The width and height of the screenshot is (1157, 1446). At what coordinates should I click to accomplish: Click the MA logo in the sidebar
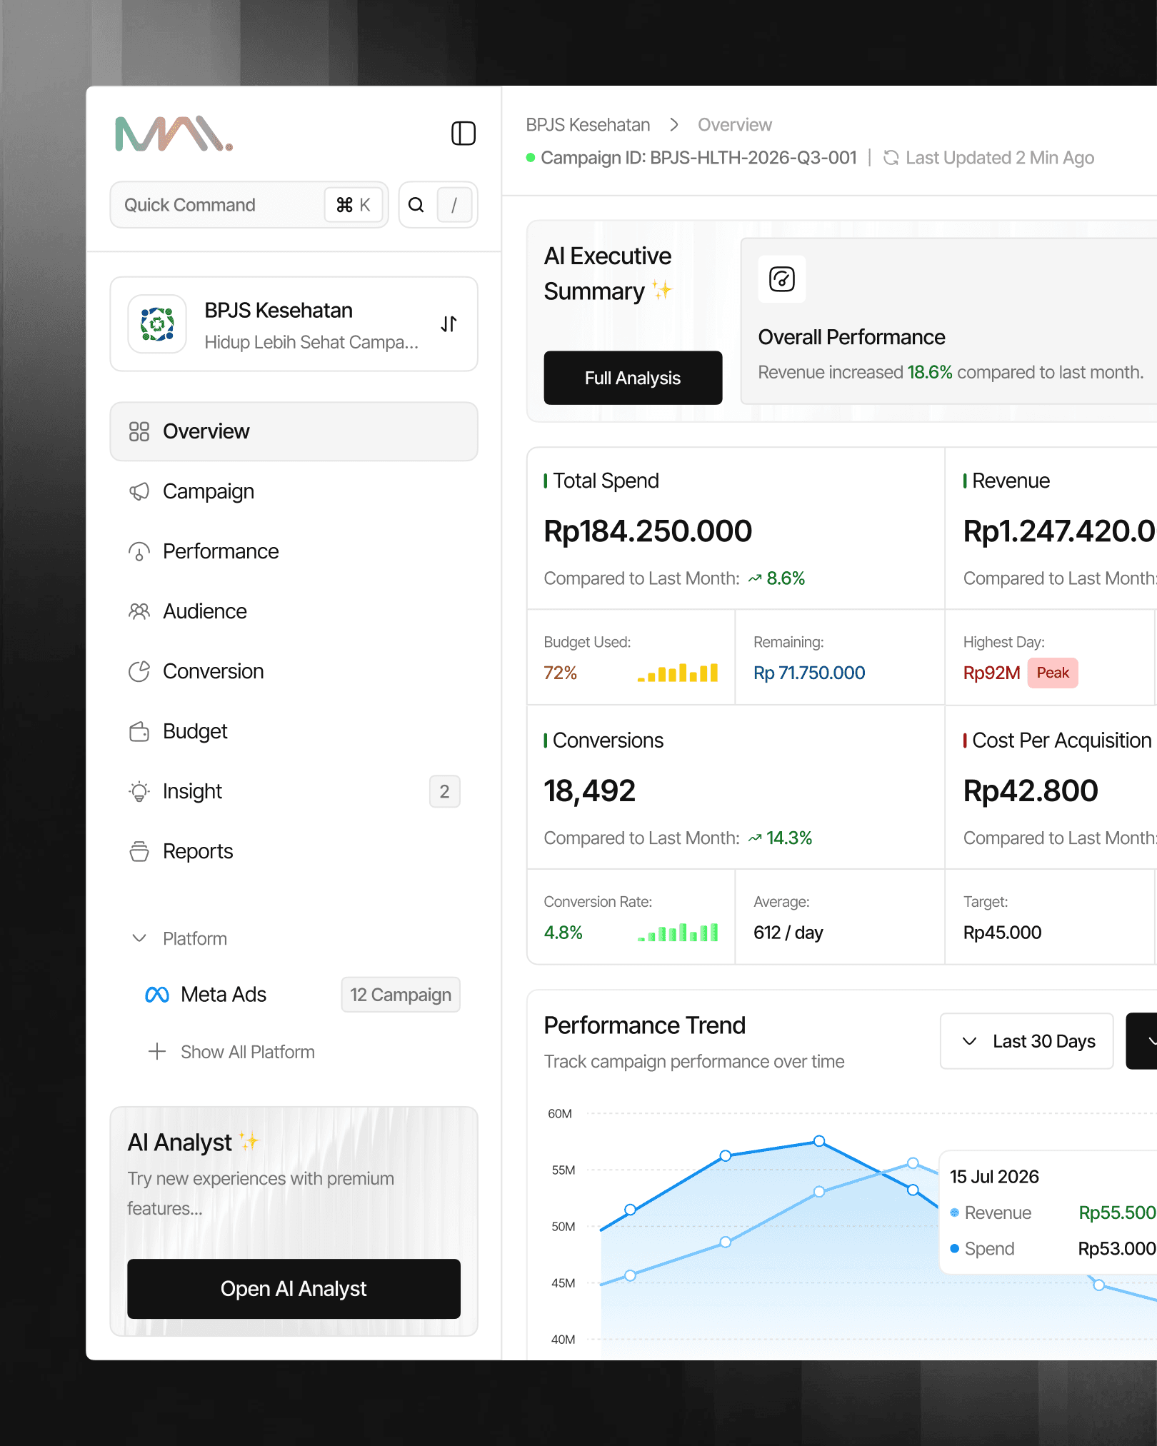pos(174,134)
